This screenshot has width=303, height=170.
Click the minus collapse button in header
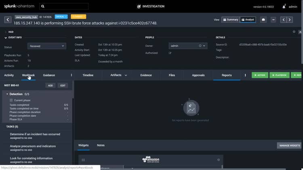point(274,20)
